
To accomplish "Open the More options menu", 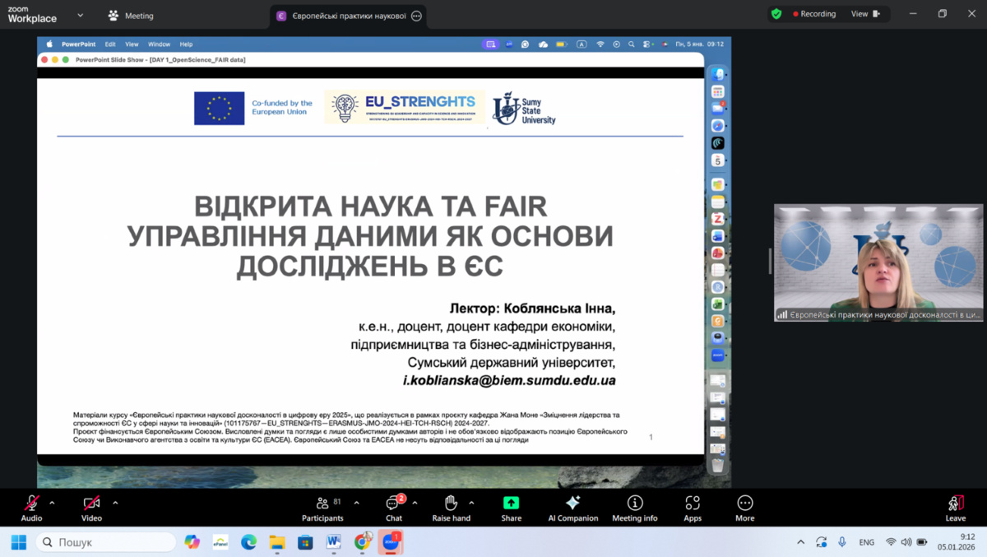I will tap(744, 507).
